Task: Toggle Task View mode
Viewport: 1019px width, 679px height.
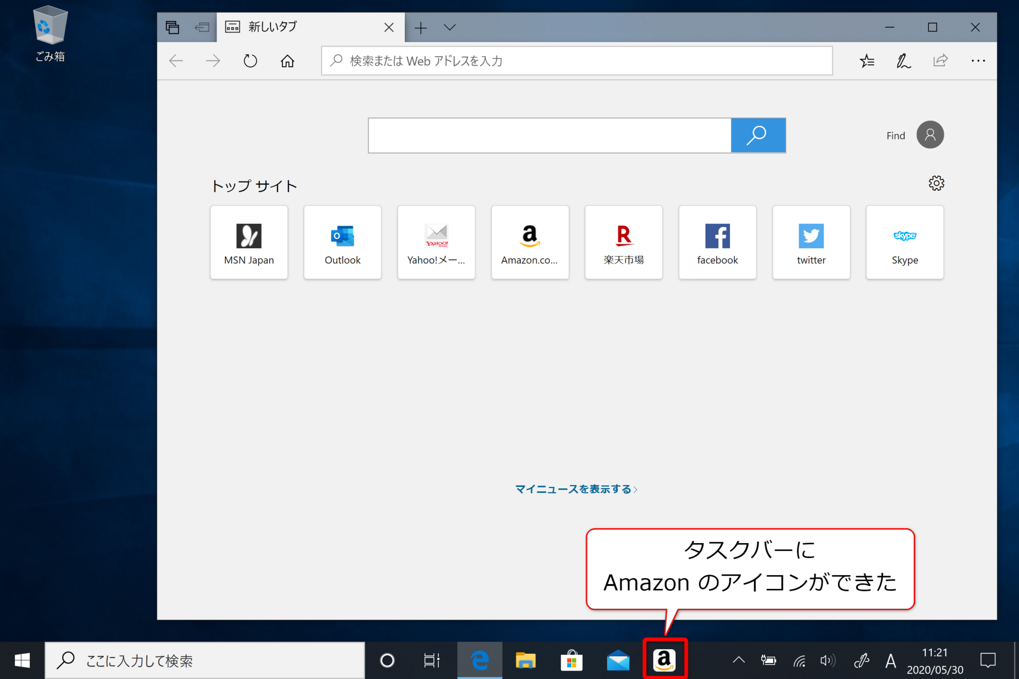Action: [431, 660]
